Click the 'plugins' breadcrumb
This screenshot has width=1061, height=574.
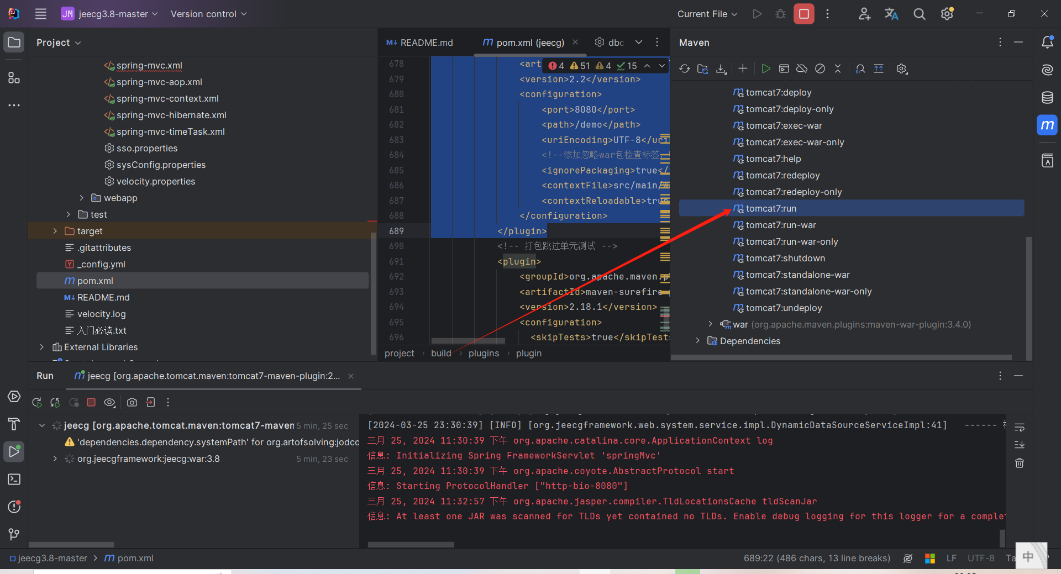pos(484,353)
